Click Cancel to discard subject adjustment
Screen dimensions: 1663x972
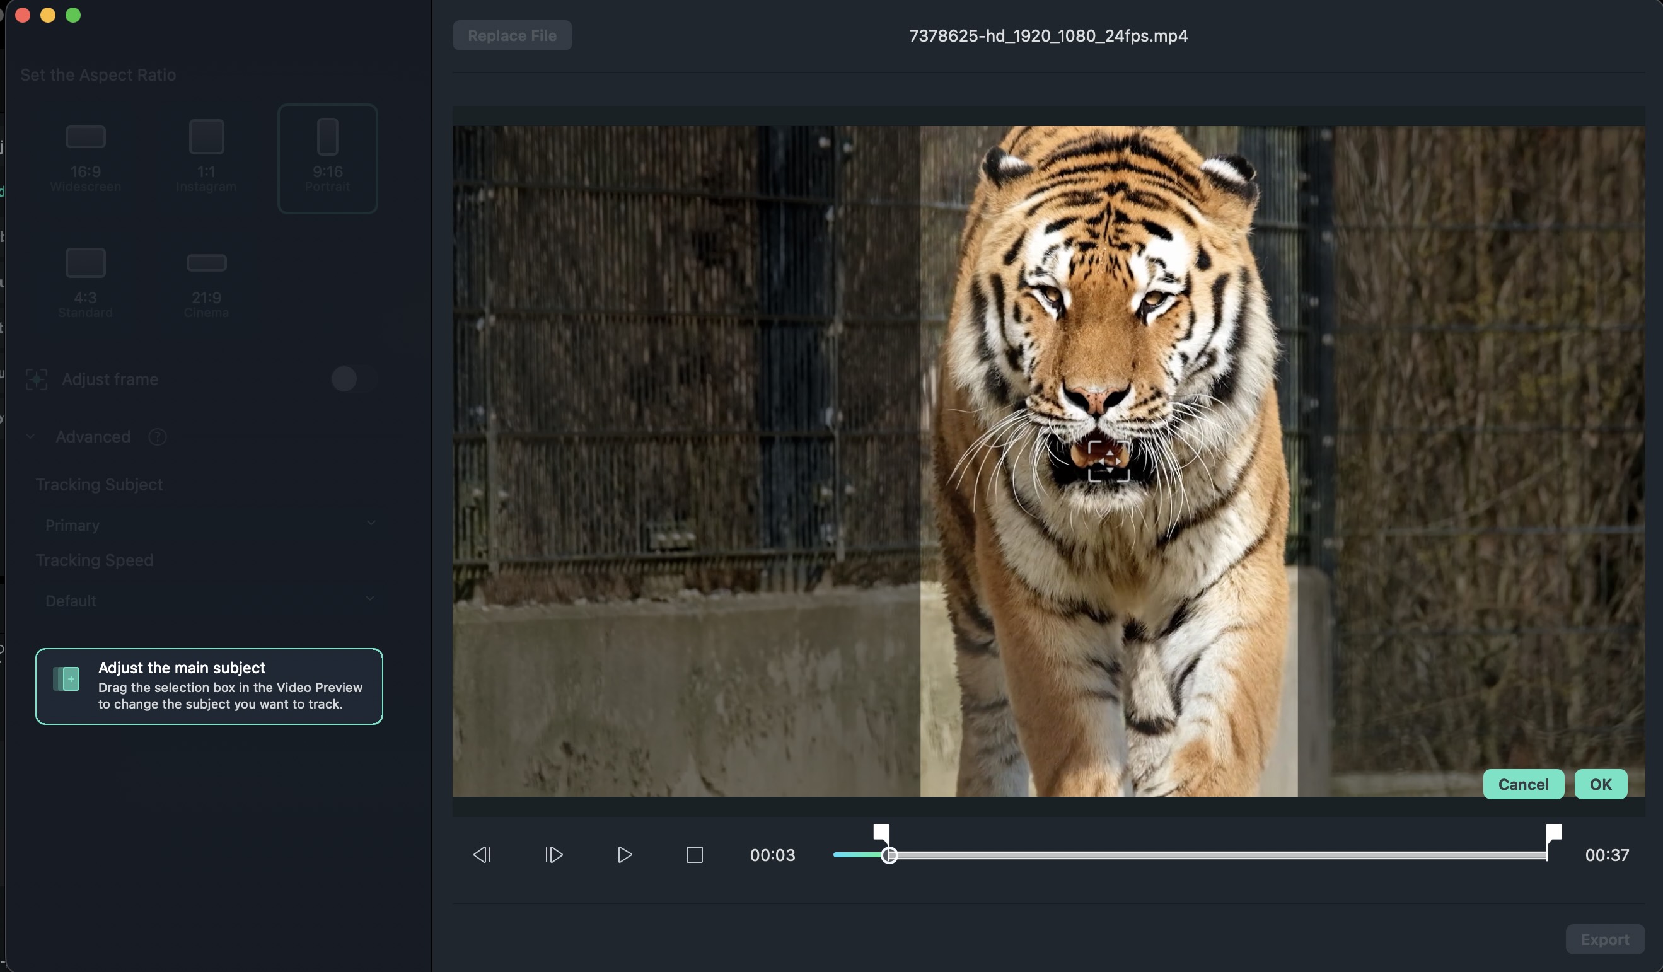1522,784
